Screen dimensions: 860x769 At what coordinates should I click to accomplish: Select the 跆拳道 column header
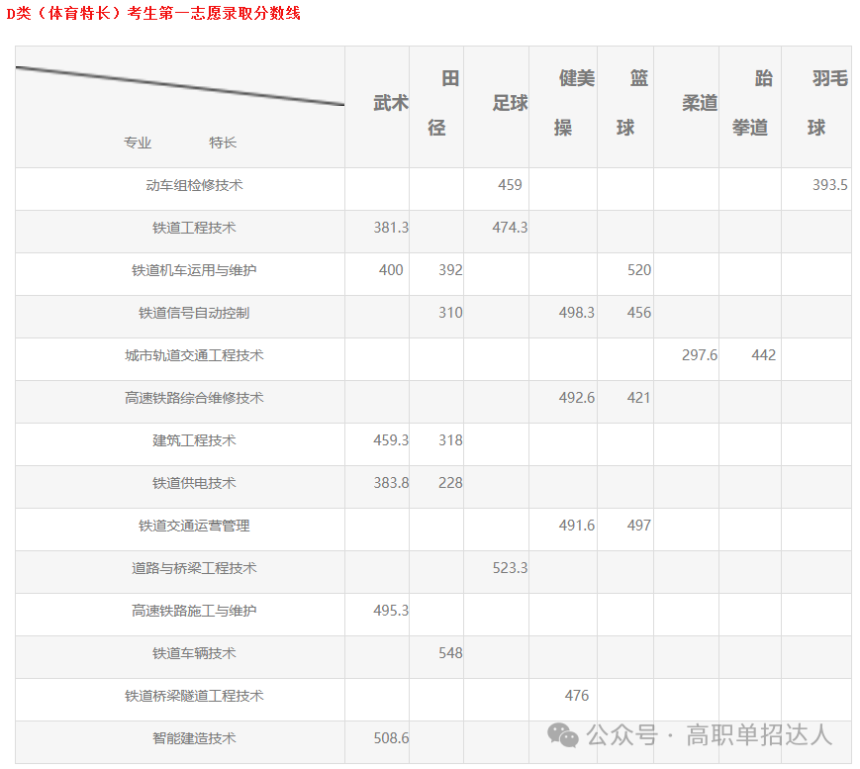click(x=750, y=102)
